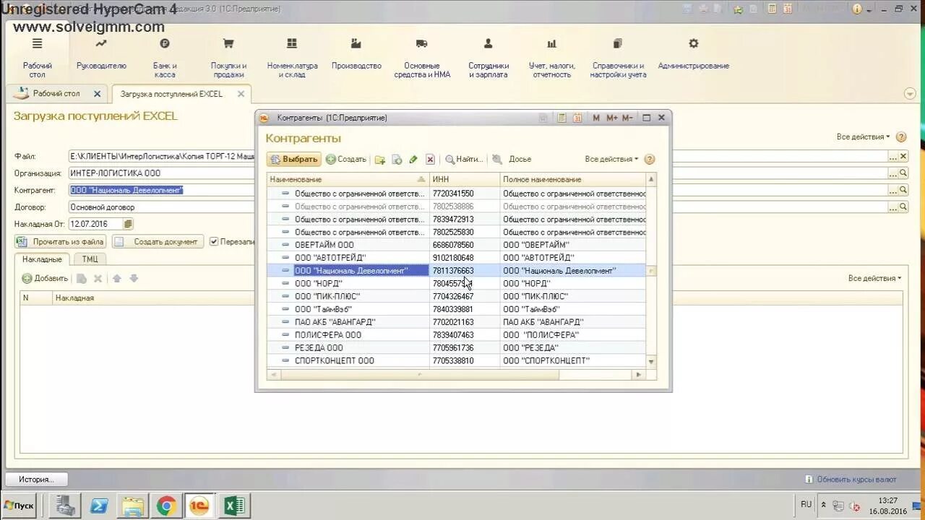
Task: Click M+ memory button in Контрагенты title bar
Action: point(612,118)
